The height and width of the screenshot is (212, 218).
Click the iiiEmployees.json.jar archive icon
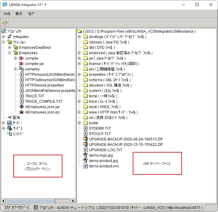(x=22, y=107)
